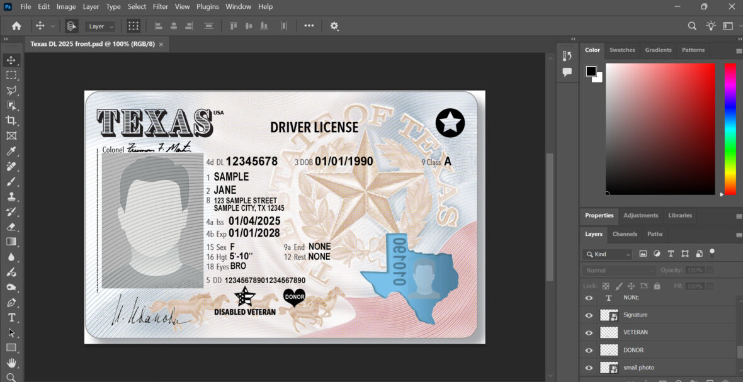
Task: Switch to the Swatches tab
Action: point(622,50)
